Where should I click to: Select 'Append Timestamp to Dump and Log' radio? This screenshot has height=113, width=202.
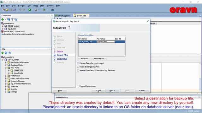pos(78,70)
